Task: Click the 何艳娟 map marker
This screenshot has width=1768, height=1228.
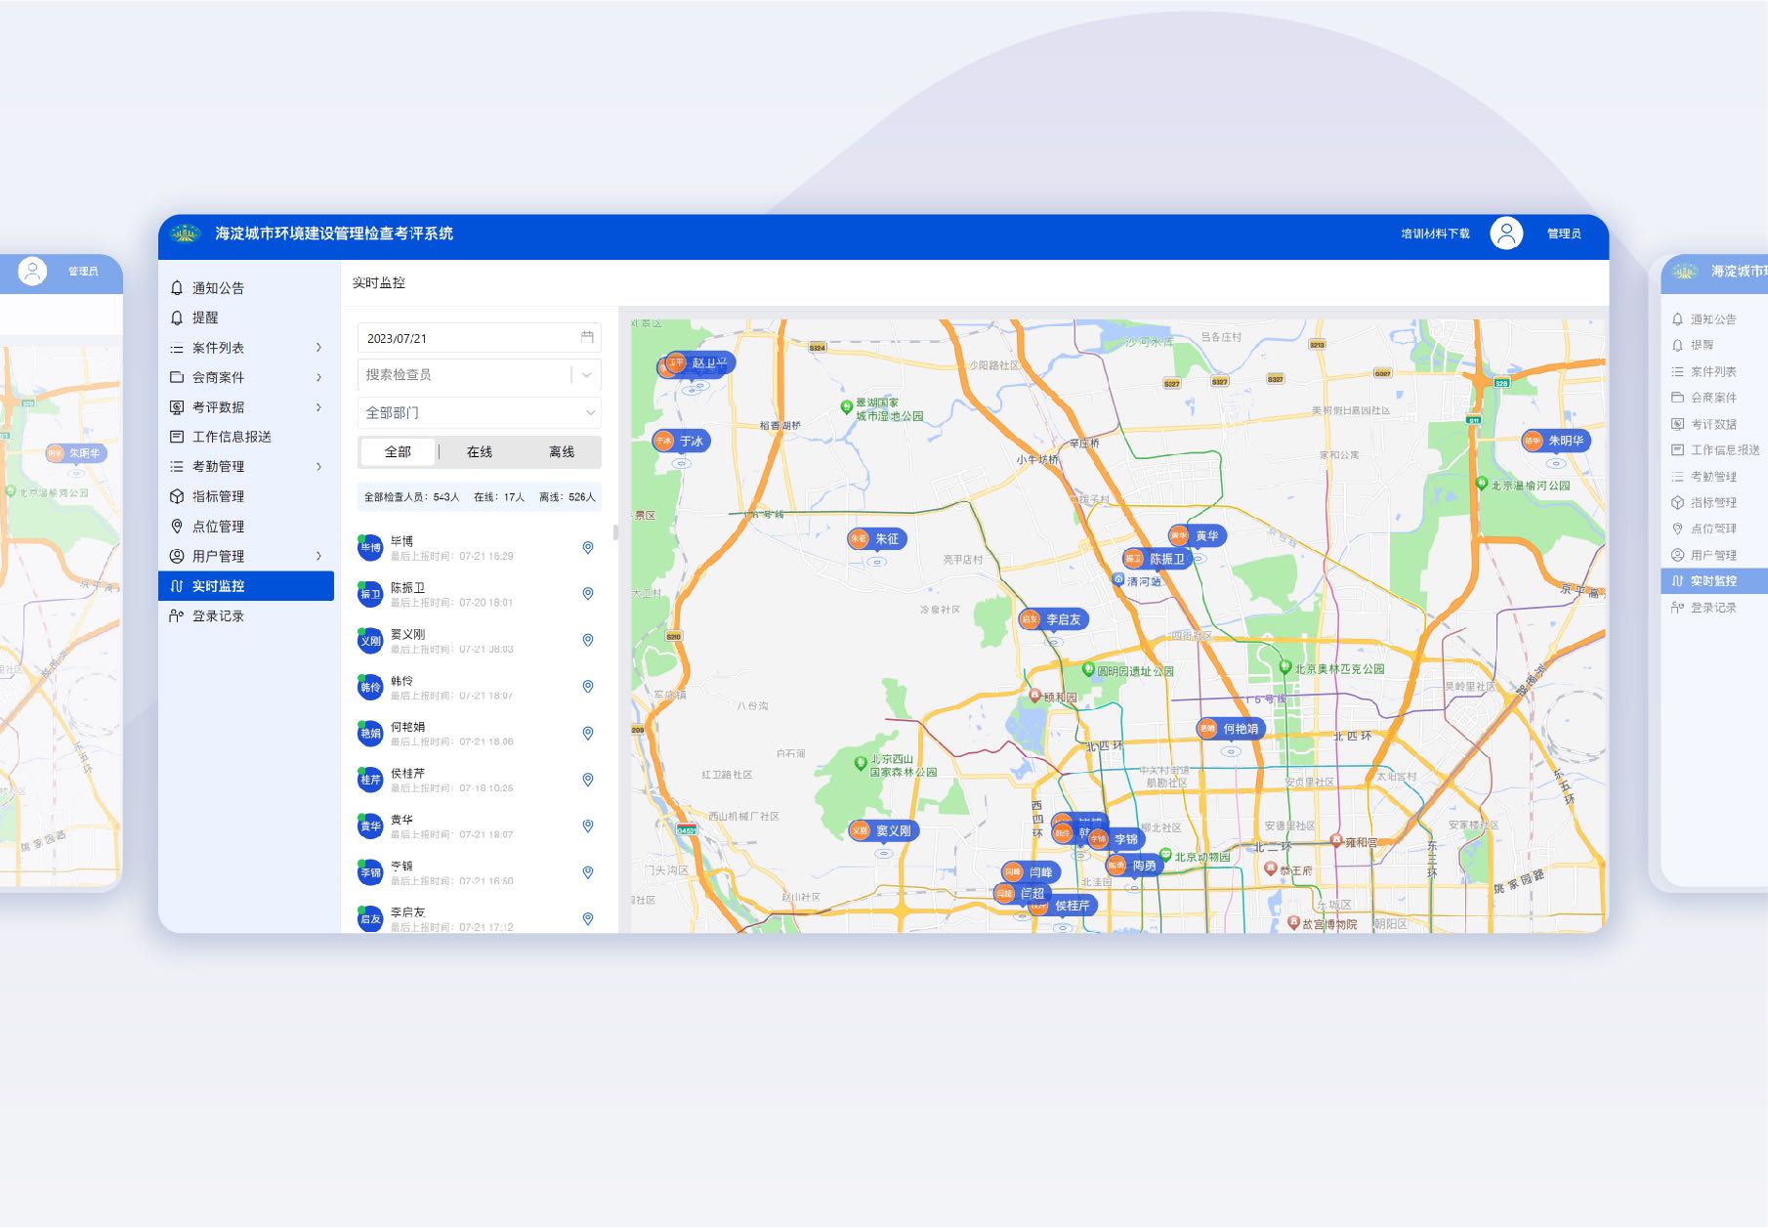Action: (1231, 729)
